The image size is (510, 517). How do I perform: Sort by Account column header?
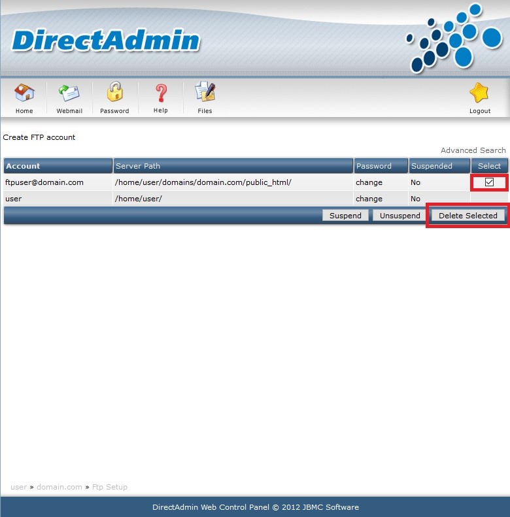[58, 166]
